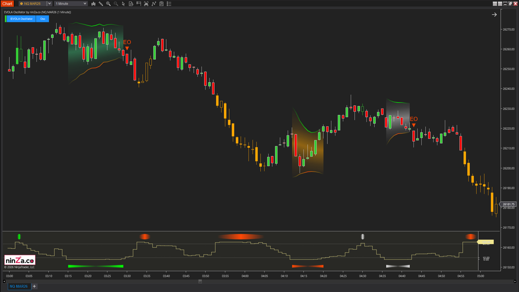Click the second EO down-arrow signal near 04:42
This screenshot has height=292, width=519.
[414, 125]
